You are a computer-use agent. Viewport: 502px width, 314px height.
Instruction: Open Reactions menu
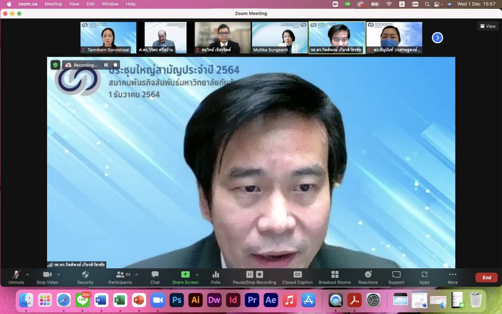click(x=368, y=278)
